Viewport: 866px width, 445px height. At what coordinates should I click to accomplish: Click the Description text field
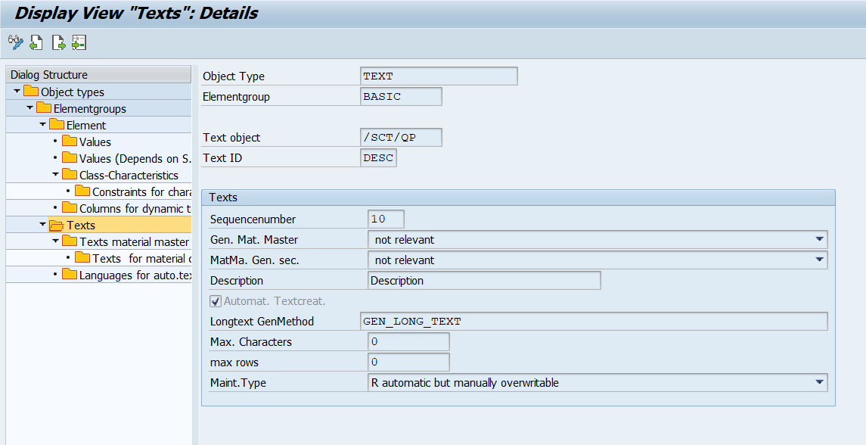[484, 281]
